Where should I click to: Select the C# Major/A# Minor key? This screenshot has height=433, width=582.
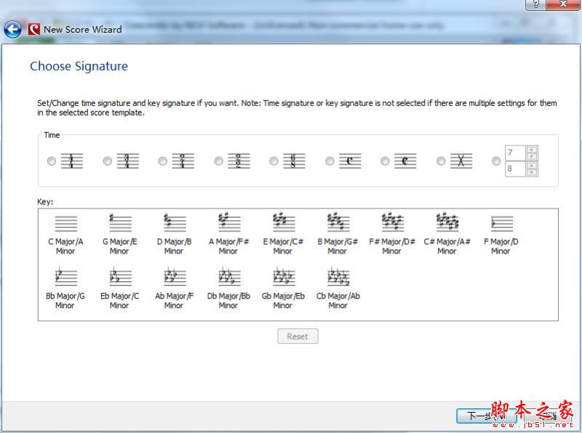point(447,235)
